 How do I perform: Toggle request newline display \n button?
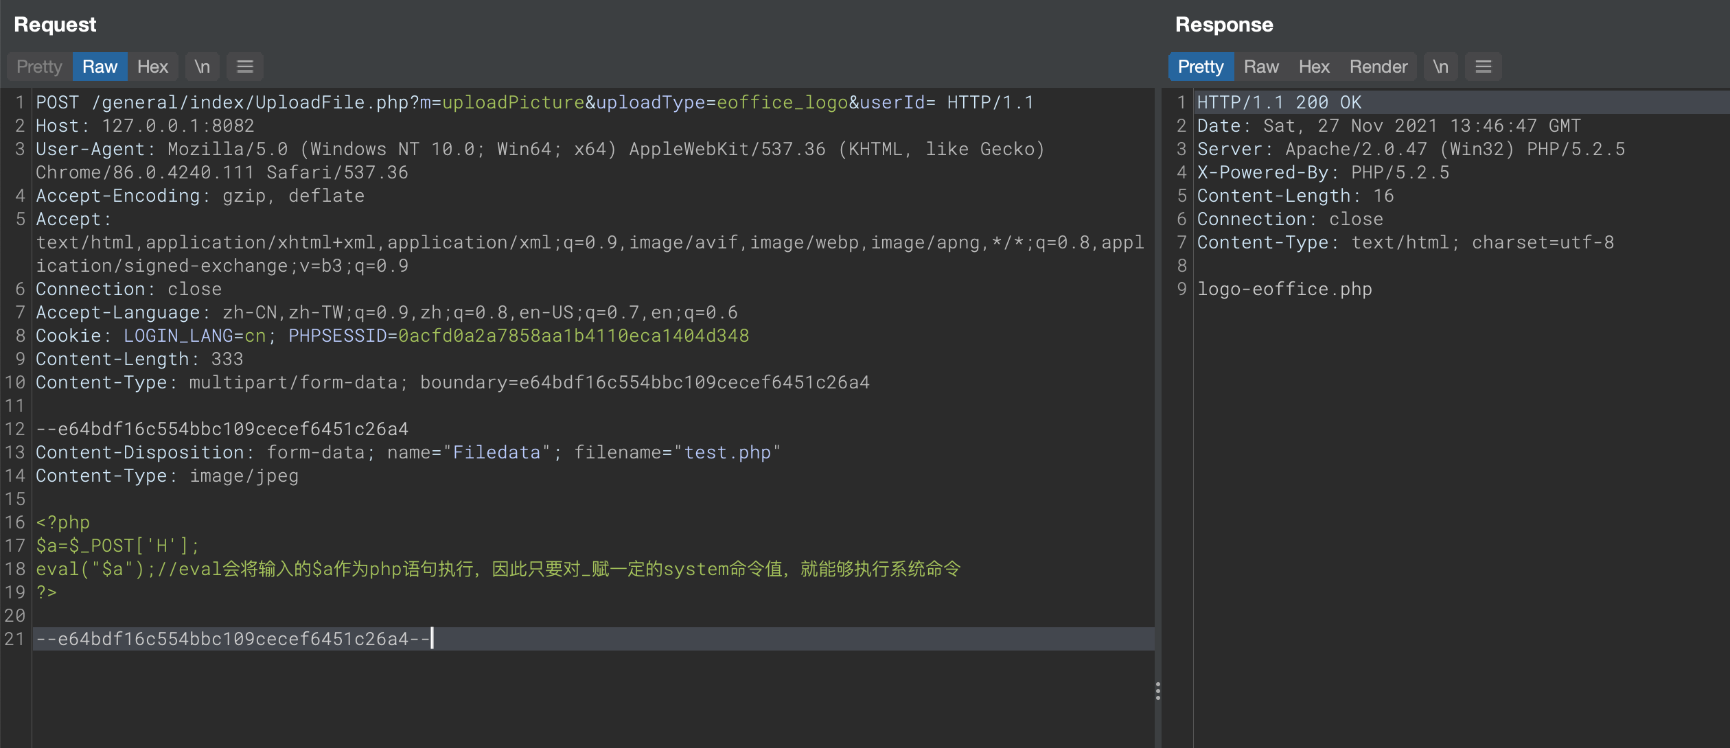pos(202,67)
